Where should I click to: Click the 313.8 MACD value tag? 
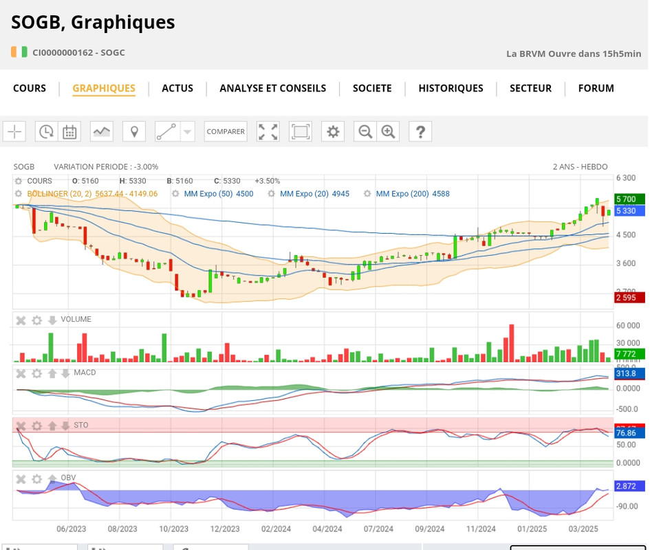629,373
